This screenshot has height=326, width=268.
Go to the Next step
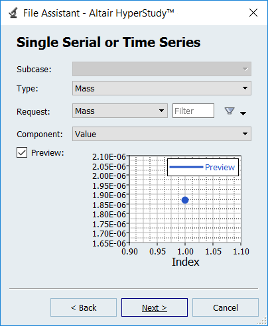click(x=155, y=307)
